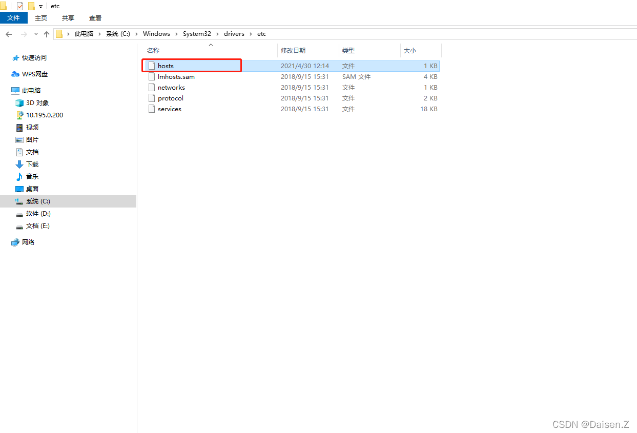Expand chevron after Windows in address bar
Viewport: 637px width, 433px height.
pyautogui.click(x=176, y=34)
